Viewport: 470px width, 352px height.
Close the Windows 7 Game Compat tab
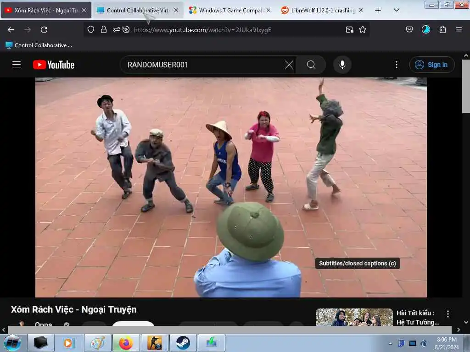[269, 10]
